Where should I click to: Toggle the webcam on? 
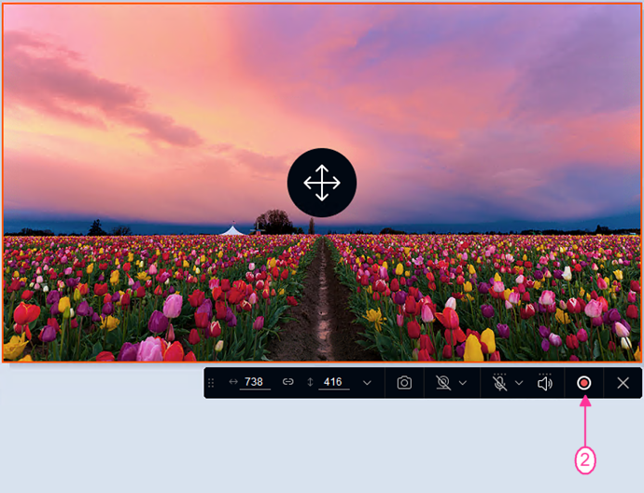pyautogui.click(x=443, y=383)
